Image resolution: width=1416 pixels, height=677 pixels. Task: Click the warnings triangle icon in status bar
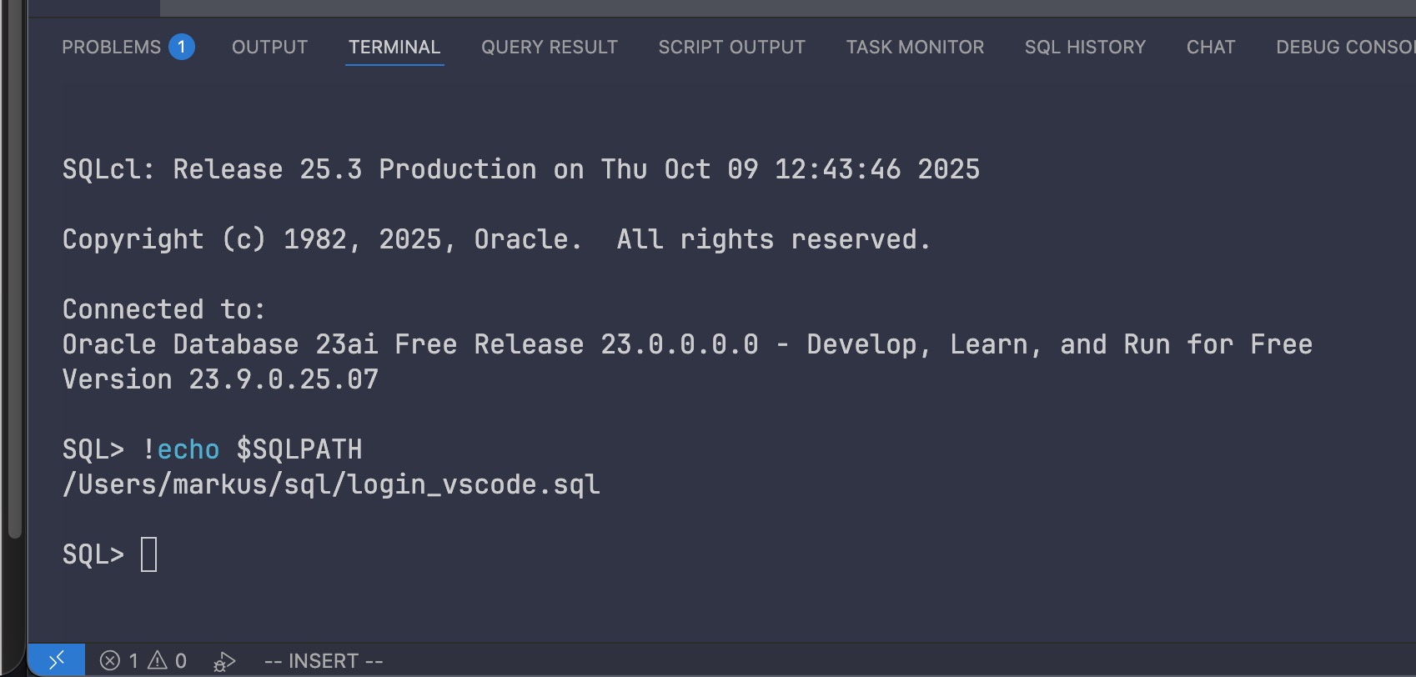click(158, 661)
